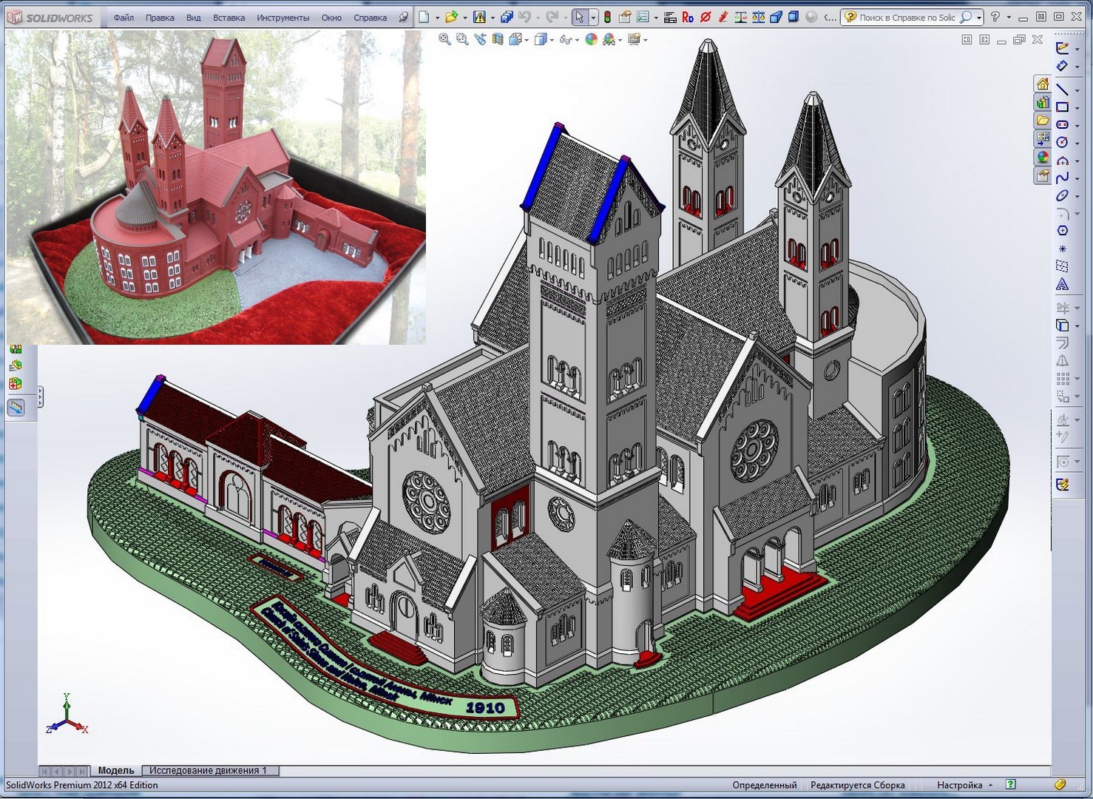Open the Design Library task pane tab
This screenshot has height=799, width=1093.
click(x=1042, y=102)
